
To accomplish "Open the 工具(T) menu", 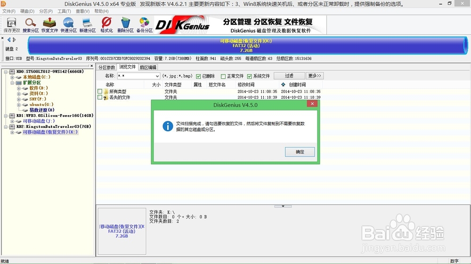I will pyautogui.click(x=64, y=11).
